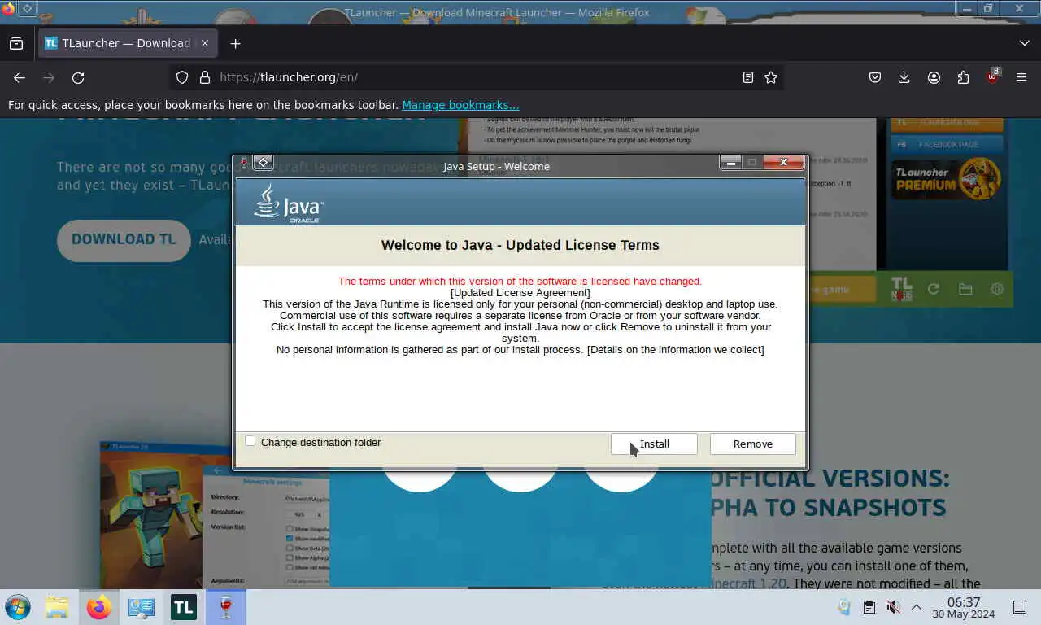Open the Extensions puzzle icon
The height and width of the screenshot is (625, 1041).
click(963, 77)
